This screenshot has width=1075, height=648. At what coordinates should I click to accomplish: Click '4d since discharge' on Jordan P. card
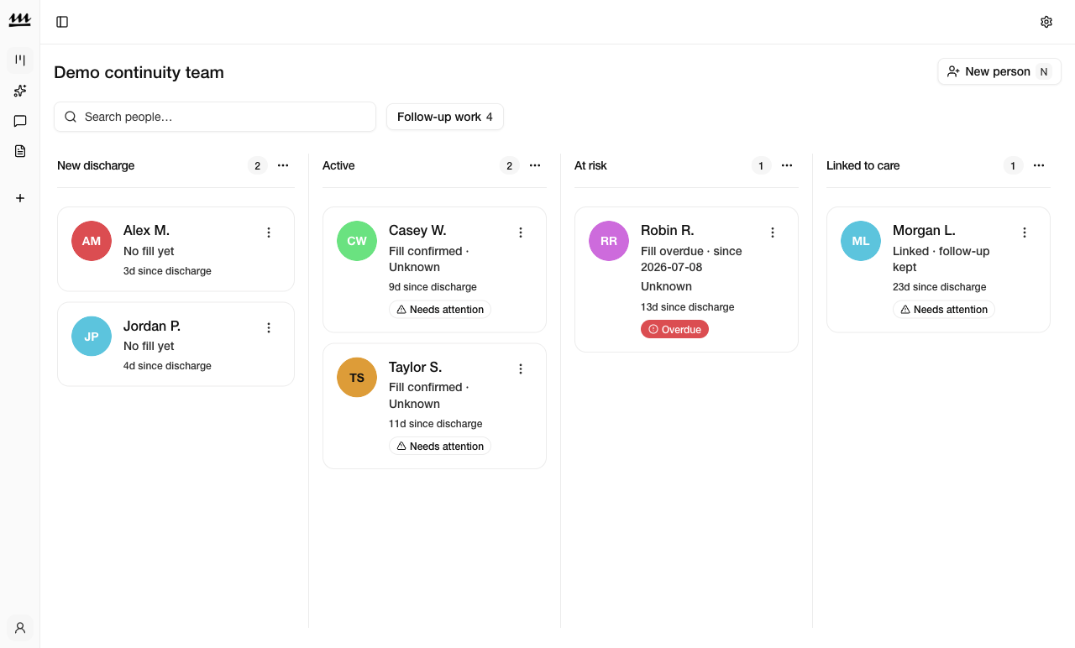click(167, 366)
